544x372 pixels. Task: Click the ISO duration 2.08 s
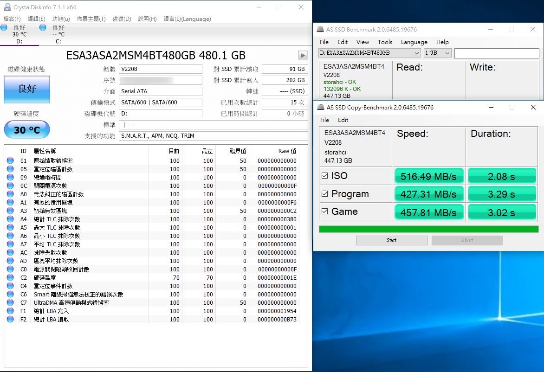pyautogui.click(x=502, y=176)
